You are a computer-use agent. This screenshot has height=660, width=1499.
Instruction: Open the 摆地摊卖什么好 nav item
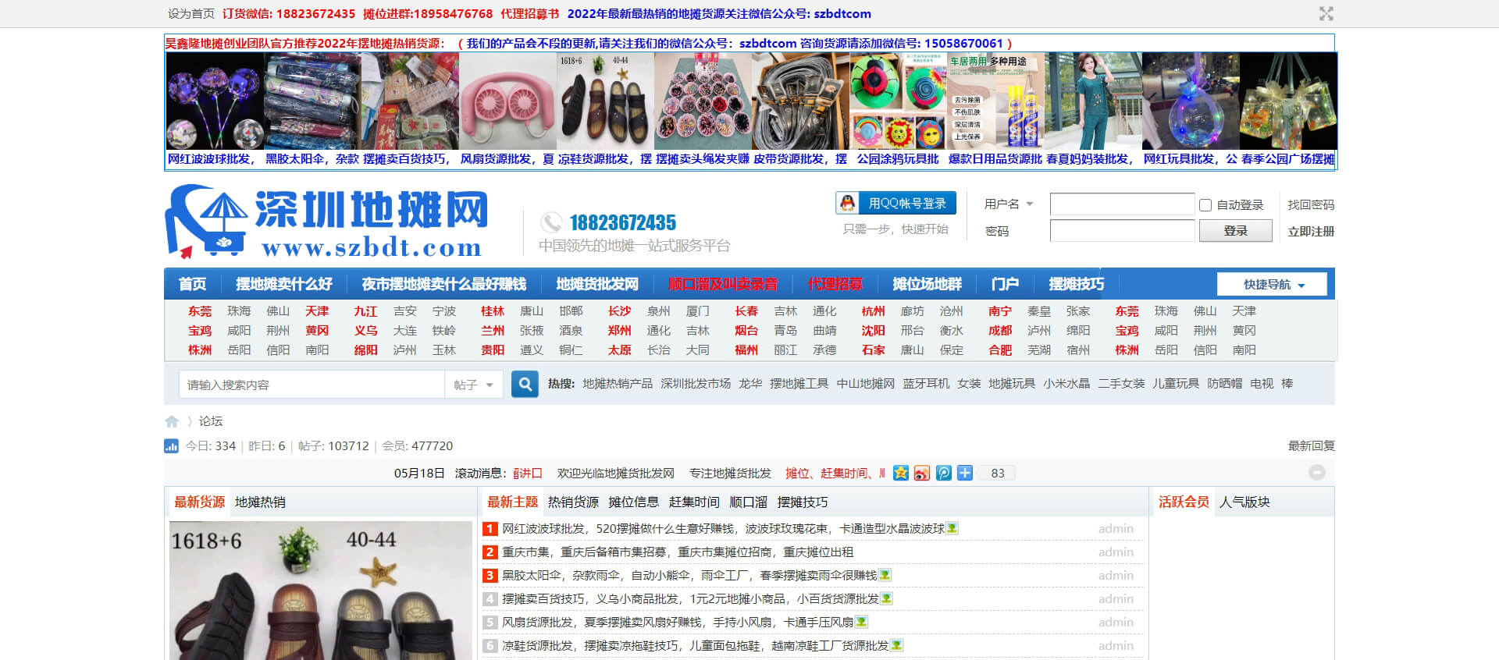284,284
